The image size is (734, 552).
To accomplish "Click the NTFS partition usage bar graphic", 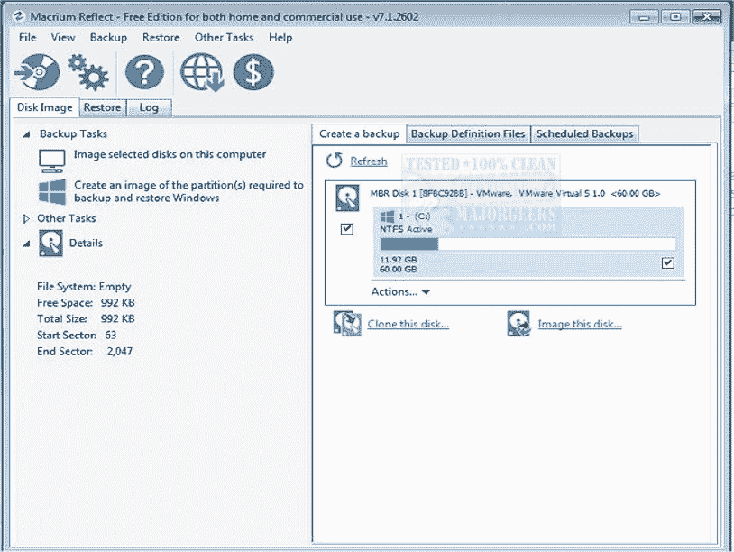I will click(x=526, y=243).
